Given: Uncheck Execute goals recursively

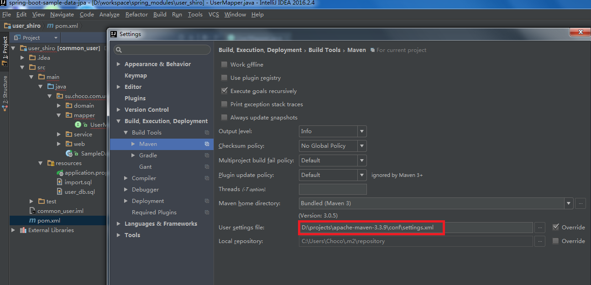Looking at the screenshot, I should [224, 91].
